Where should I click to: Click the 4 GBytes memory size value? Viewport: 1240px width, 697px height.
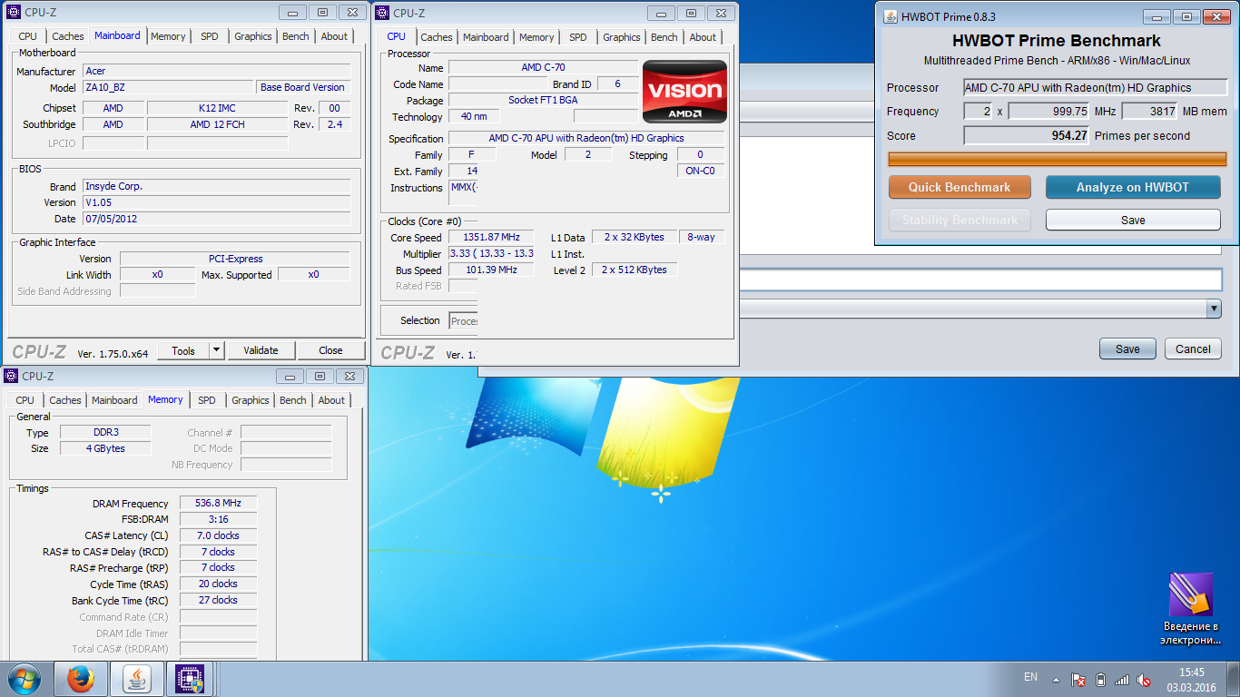105,448
